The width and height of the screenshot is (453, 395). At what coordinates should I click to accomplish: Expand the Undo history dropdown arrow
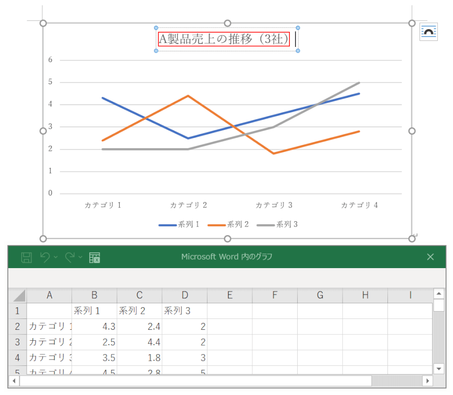(x=56, y=257)
